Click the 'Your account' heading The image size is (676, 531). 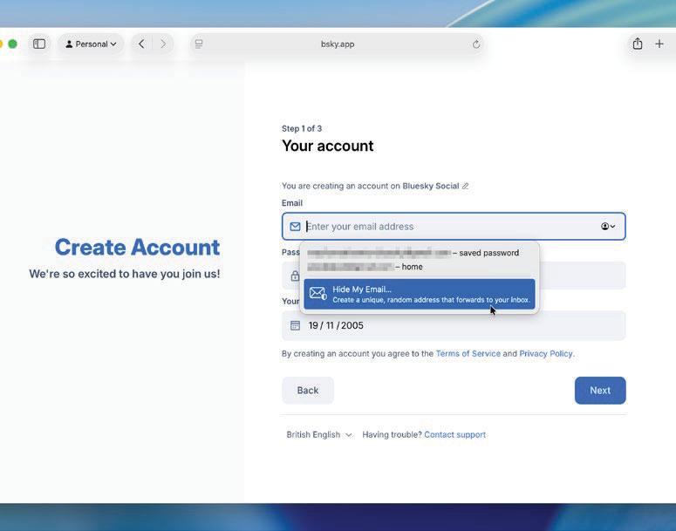(x=328, y=146)
